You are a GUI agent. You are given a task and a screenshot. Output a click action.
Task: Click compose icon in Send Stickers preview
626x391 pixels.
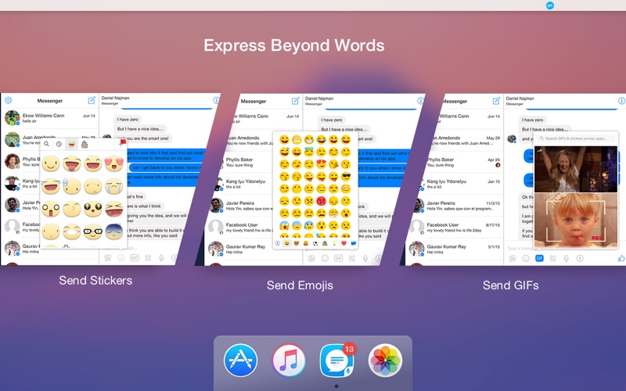point(92,100)
